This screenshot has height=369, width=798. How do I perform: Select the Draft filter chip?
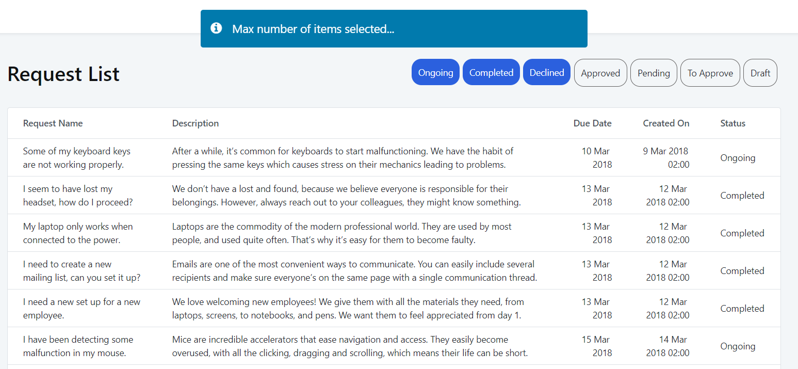[760, 73]
